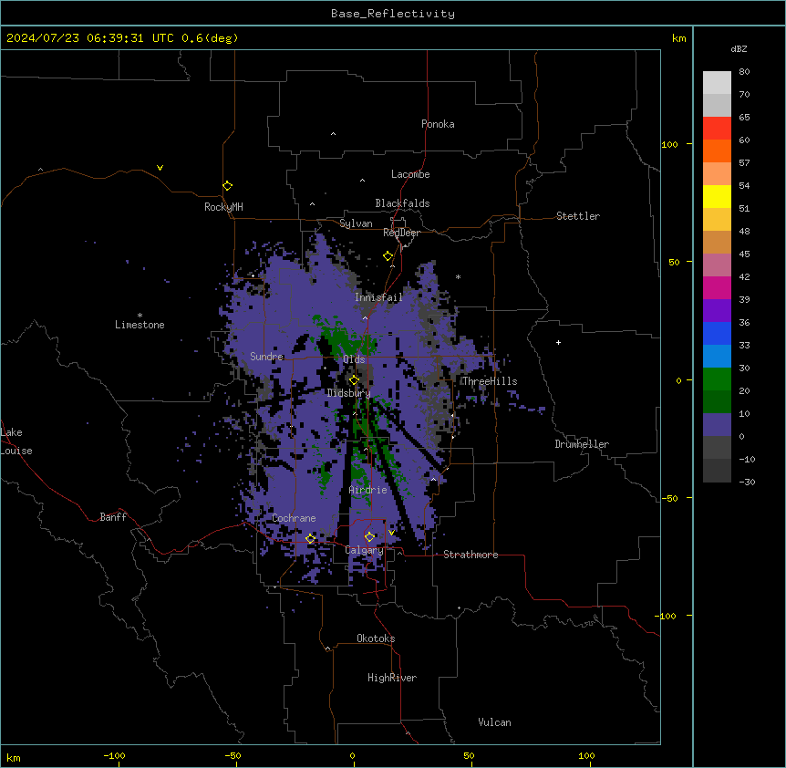Screen dimensions: 786x768
Task: Click the -50 tick label on right axis
Action: 669,498
